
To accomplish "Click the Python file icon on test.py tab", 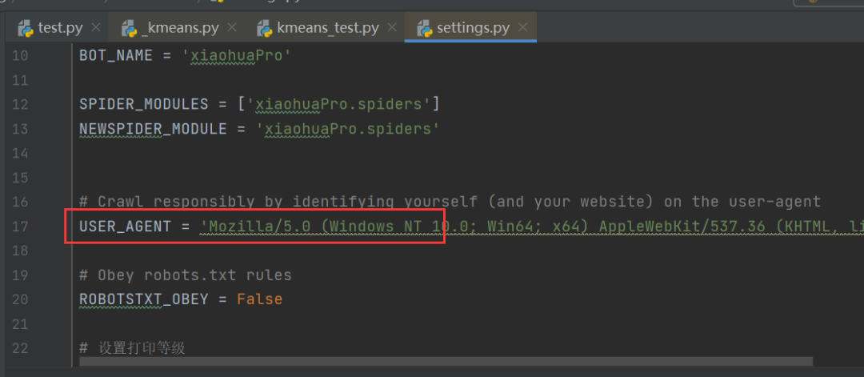I will click(26, 27).
